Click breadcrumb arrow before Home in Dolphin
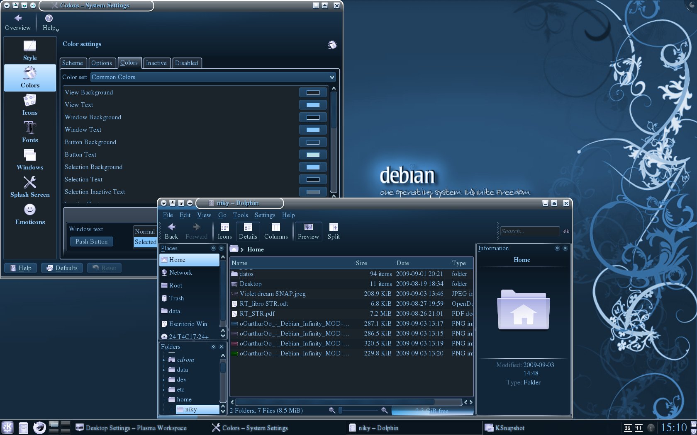Image resolution: width=697 pixels, height=435 pixels. (x=242, y=250)
